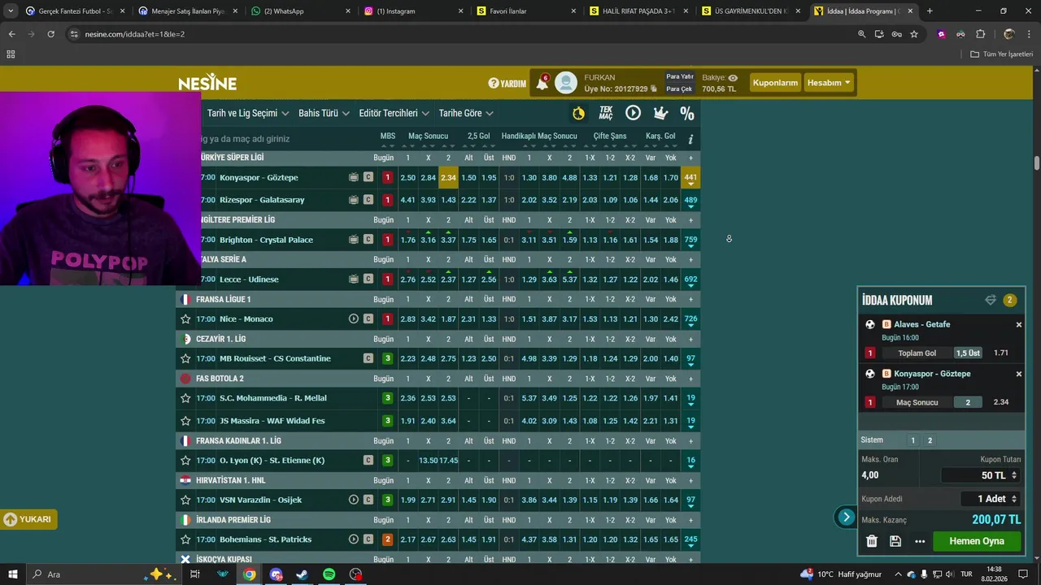The width and height of the screenshot is (1041, 585).
Task: Collapse coupon panel with arrow button
Action: [x=846, y=517]
